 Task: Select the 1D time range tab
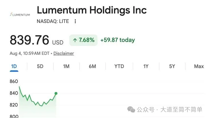[x=14, y=66]
